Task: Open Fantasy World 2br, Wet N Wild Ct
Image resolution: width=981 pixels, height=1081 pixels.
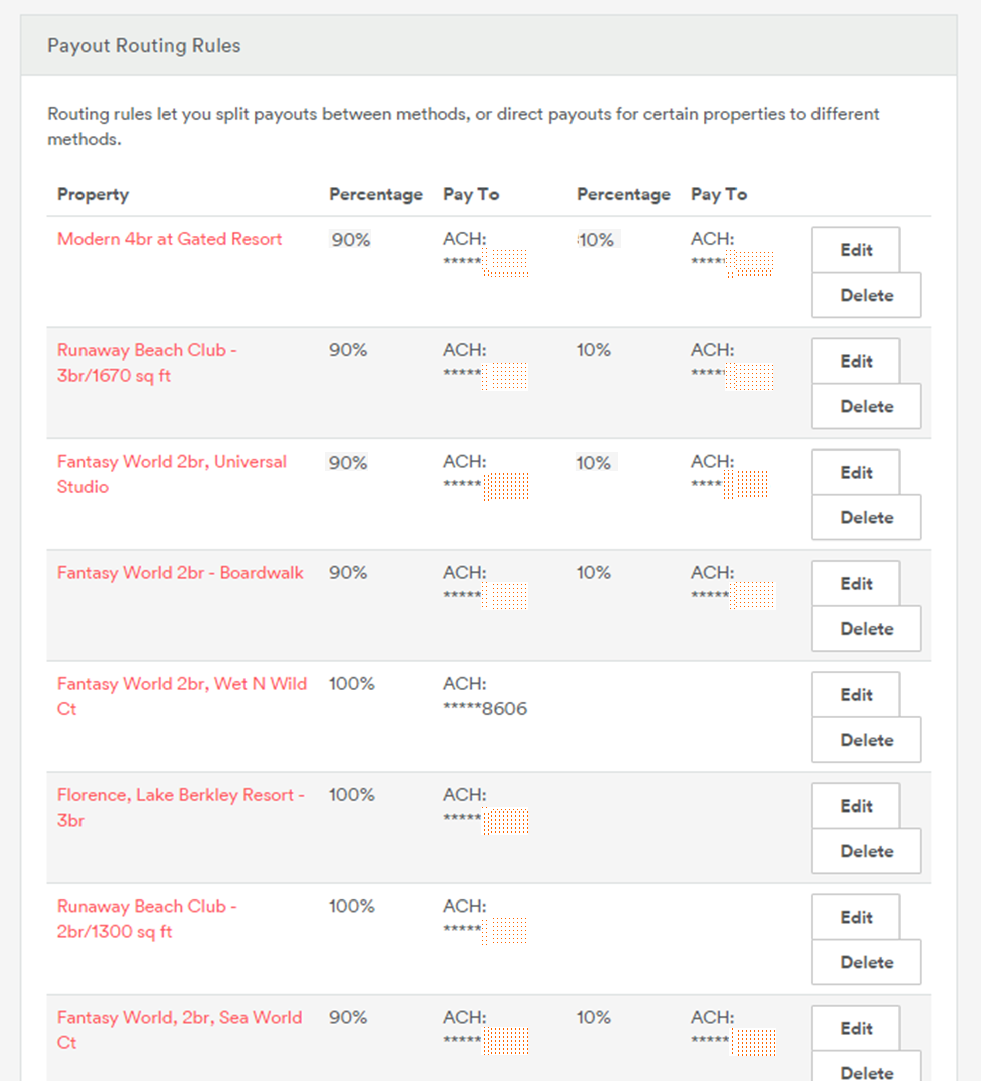Action: coord(182,695)
